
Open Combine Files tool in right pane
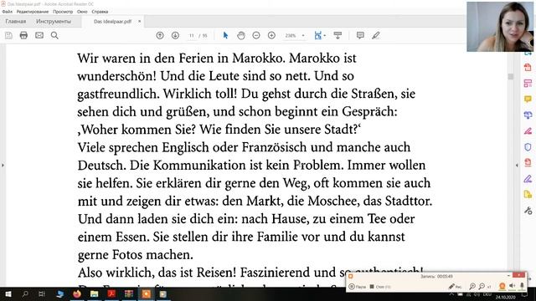pyautogui.click(x=528, y=115)
